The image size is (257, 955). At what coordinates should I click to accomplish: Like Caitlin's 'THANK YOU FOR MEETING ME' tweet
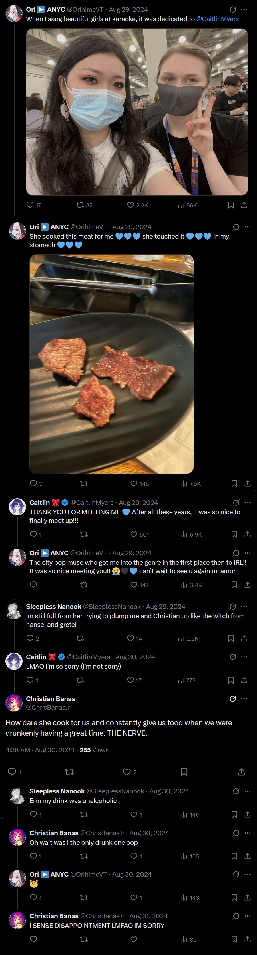134,534
